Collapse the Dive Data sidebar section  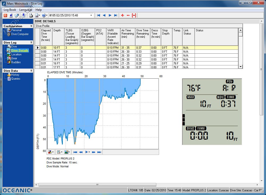pyautogui.click(x=31, y=70)
